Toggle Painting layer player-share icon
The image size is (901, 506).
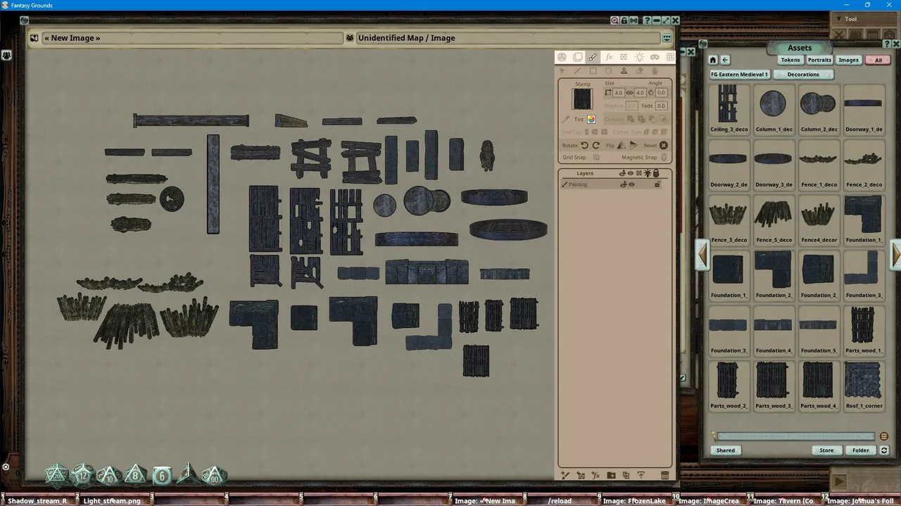coord(623,184)
